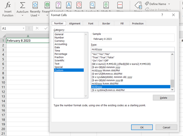Open the Name Manager tag icon

(x=138, y=5)
